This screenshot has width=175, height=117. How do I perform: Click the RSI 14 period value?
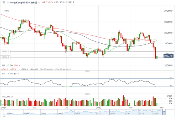(x=8, y=74)
